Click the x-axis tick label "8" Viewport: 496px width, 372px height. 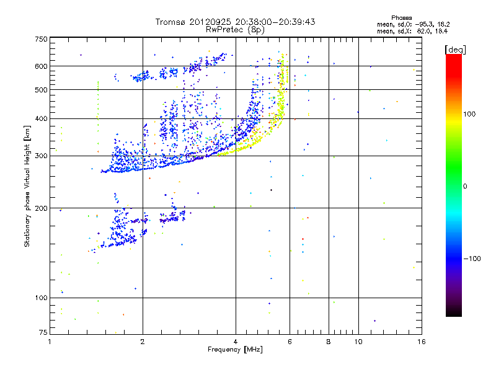pos(329,342)
